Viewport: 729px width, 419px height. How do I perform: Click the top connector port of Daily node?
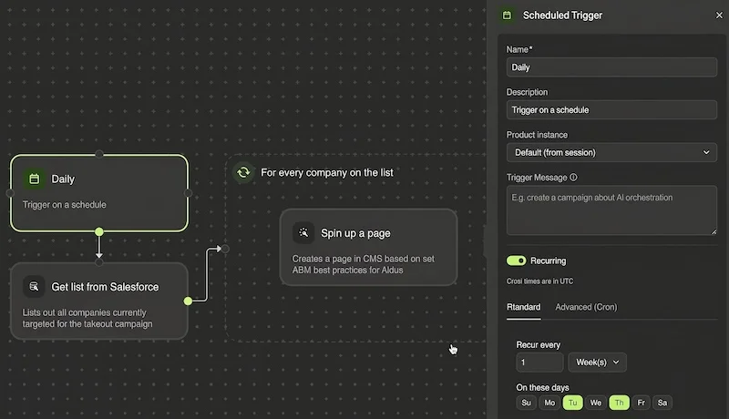point(99,154)
